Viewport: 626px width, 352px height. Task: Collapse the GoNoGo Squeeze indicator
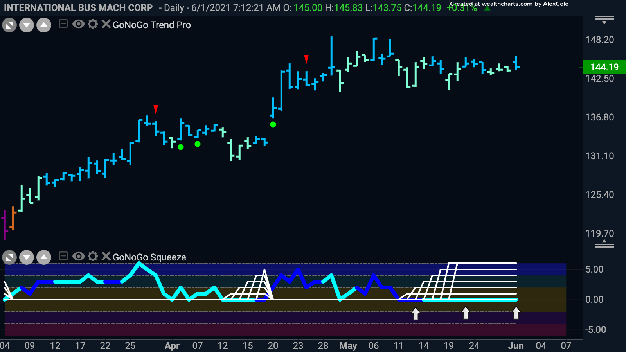coord(63,256)
